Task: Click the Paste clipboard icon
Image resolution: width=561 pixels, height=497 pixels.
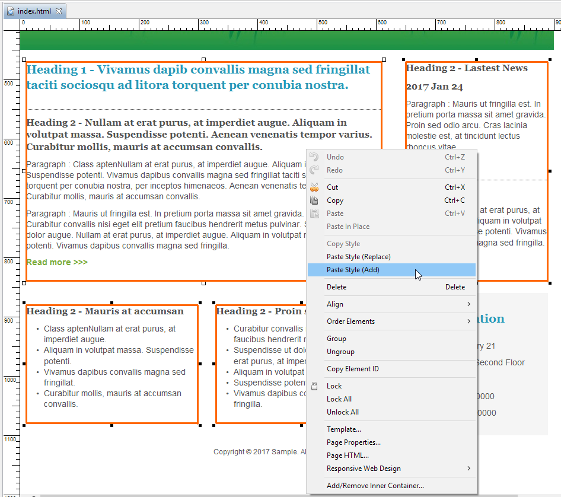Action: [314, 214]
